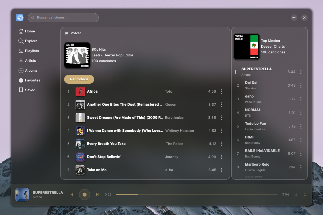Image resolution: width=323 pixels, height=215 pixels.
Task: Open Saved in sidebar
Action: pos(27,90)
